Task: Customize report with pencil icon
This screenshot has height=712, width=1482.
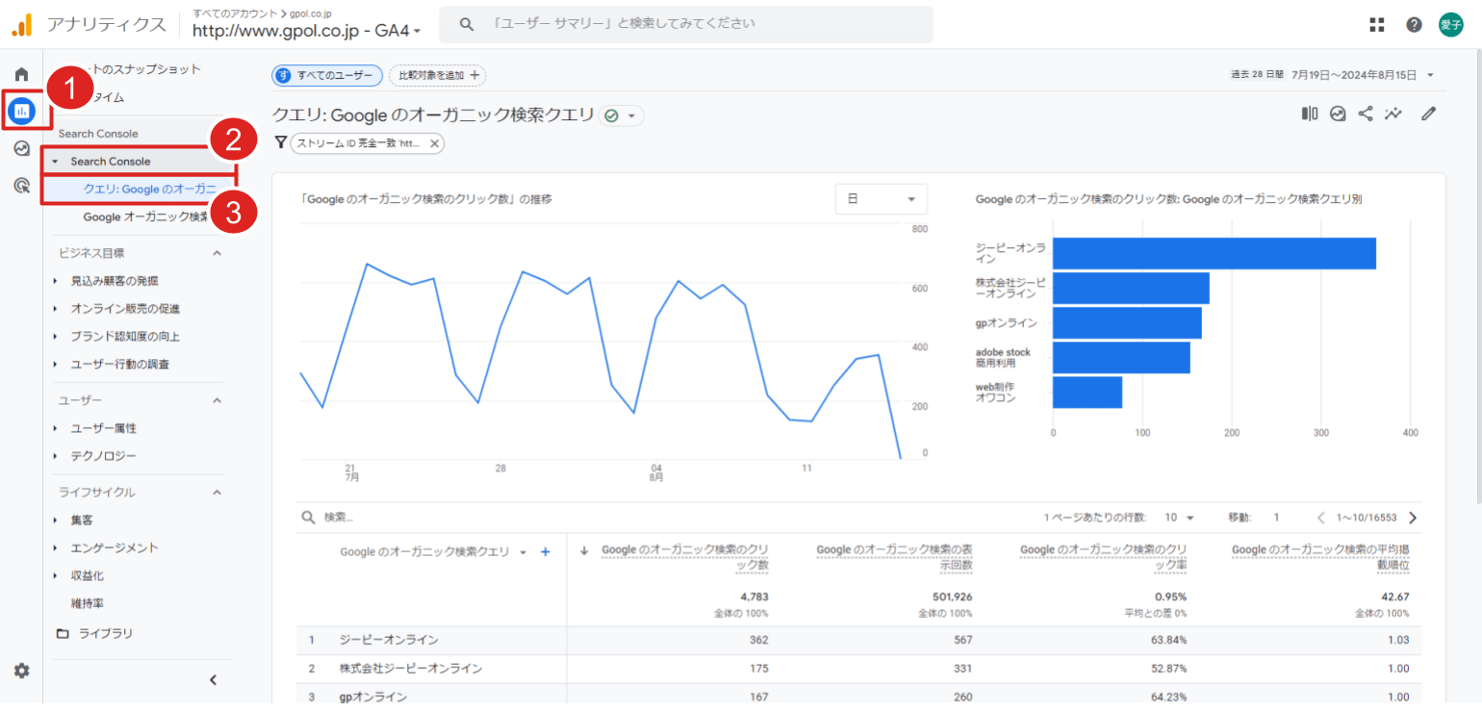Action: click(x=1429, y=114)
